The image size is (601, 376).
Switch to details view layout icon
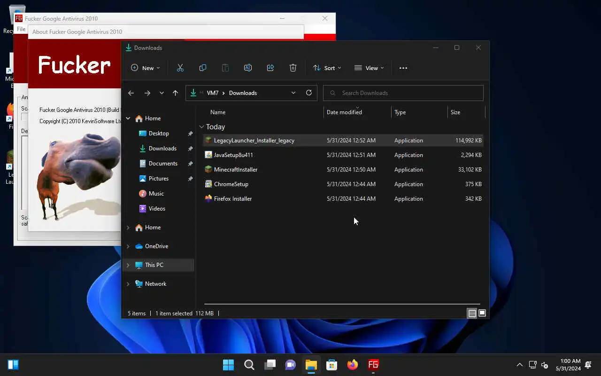coord(472,313)
